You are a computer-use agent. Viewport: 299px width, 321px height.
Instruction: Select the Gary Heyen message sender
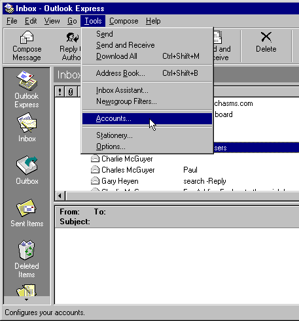click(x=120, y=181)
